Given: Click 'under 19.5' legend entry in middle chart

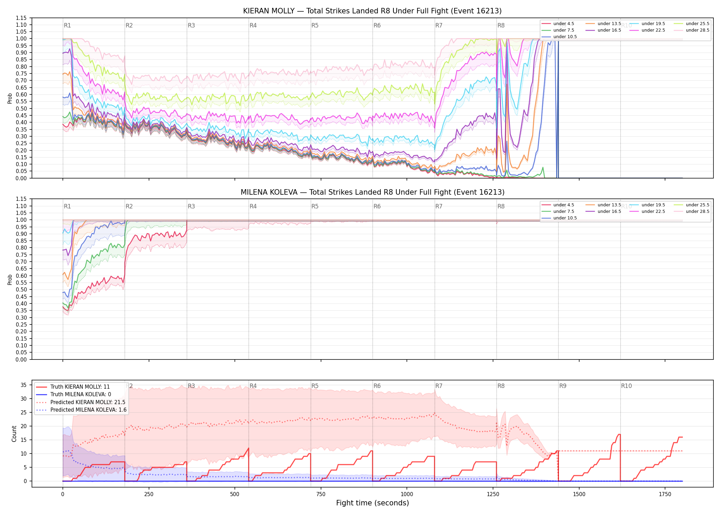Looking at the screenshot, I should point(647,205).
